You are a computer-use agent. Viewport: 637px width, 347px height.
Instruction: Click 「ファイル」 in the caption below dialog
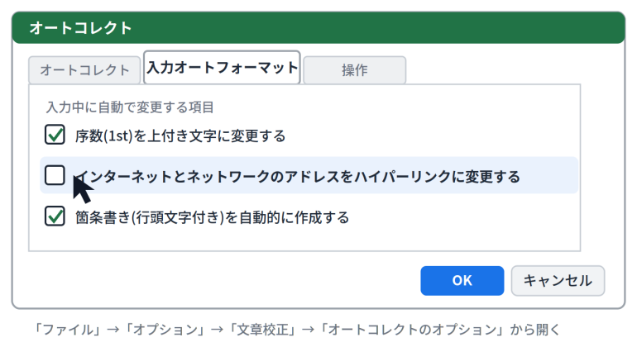click(68, 330)
